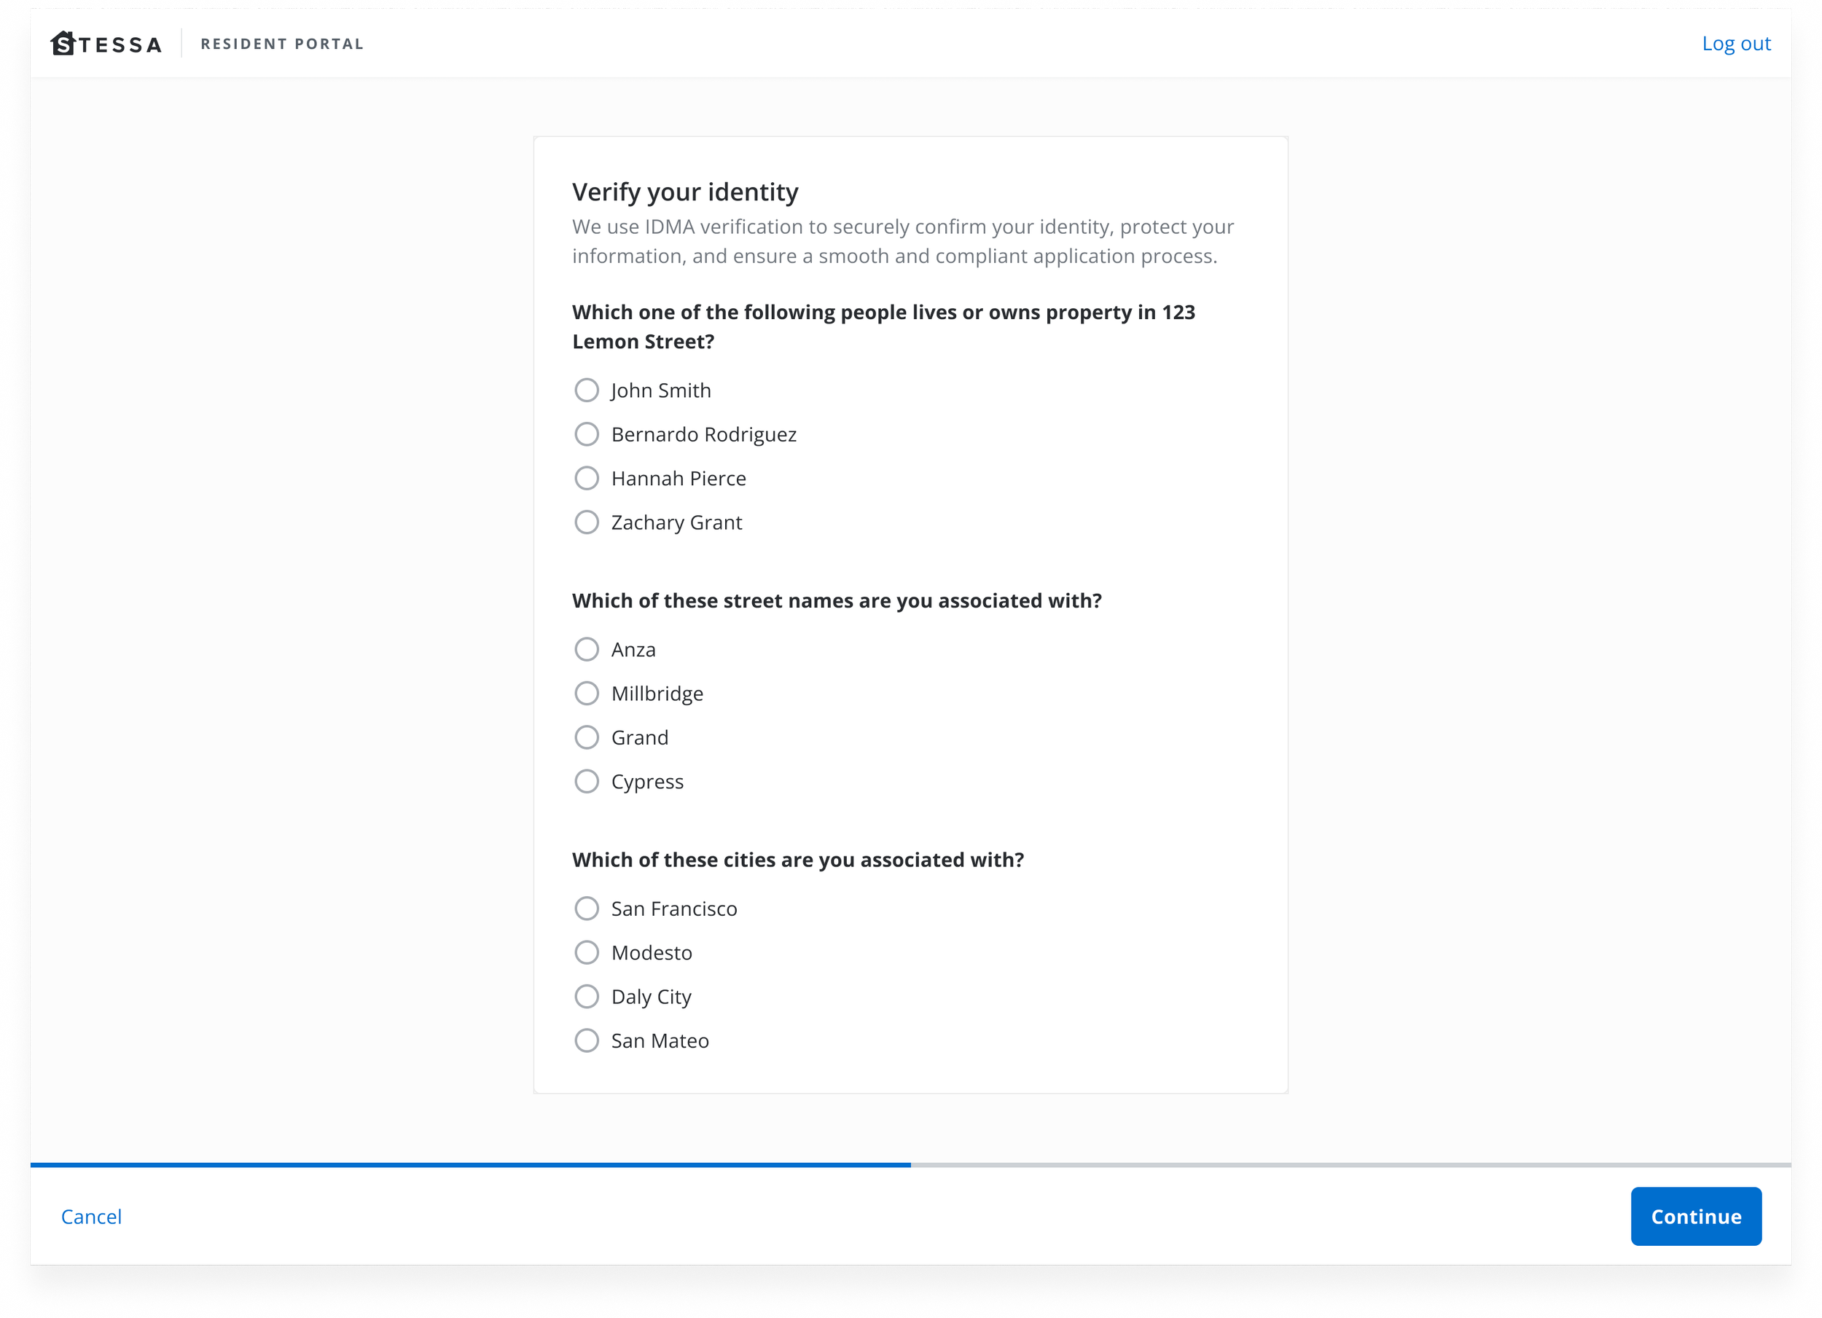Click the Continue button

click(1696, 1217)
